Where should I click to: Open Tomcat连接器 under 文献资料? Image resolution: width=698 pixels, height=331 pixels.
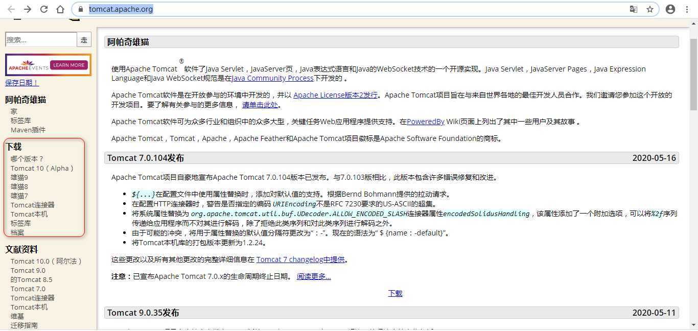33,298
